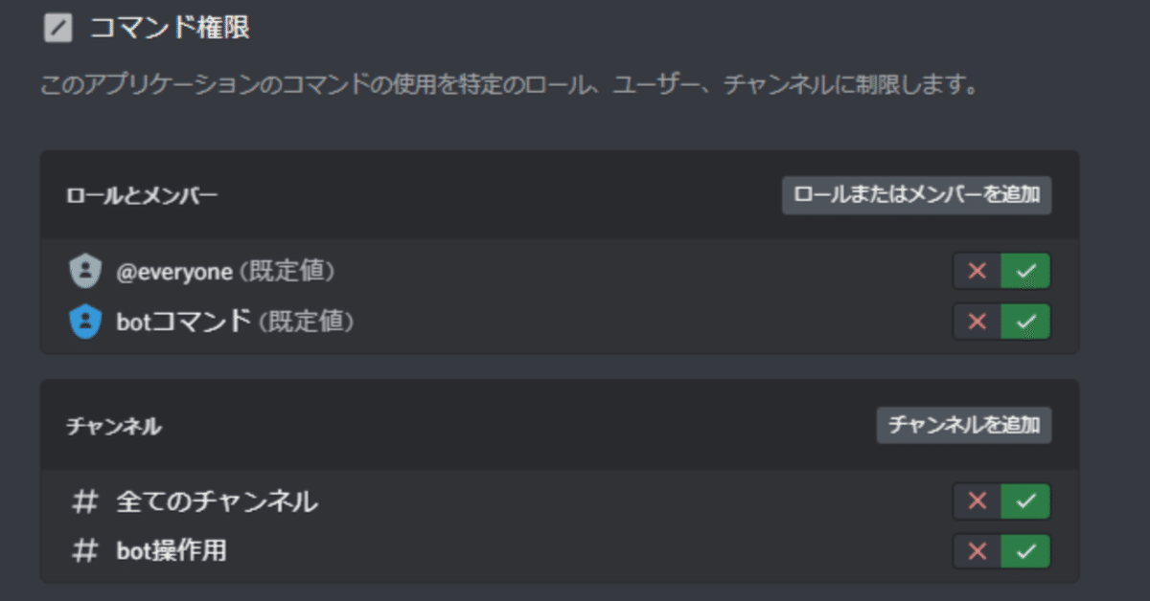
Task: Click the command permissions pencil icon
Action: pyautogui.click(x=58, y=29)
